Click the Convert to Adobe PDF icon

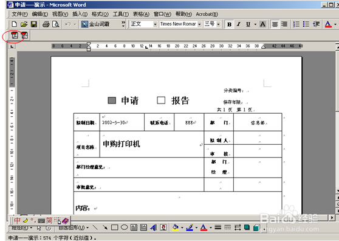click(x=15, y=35)
